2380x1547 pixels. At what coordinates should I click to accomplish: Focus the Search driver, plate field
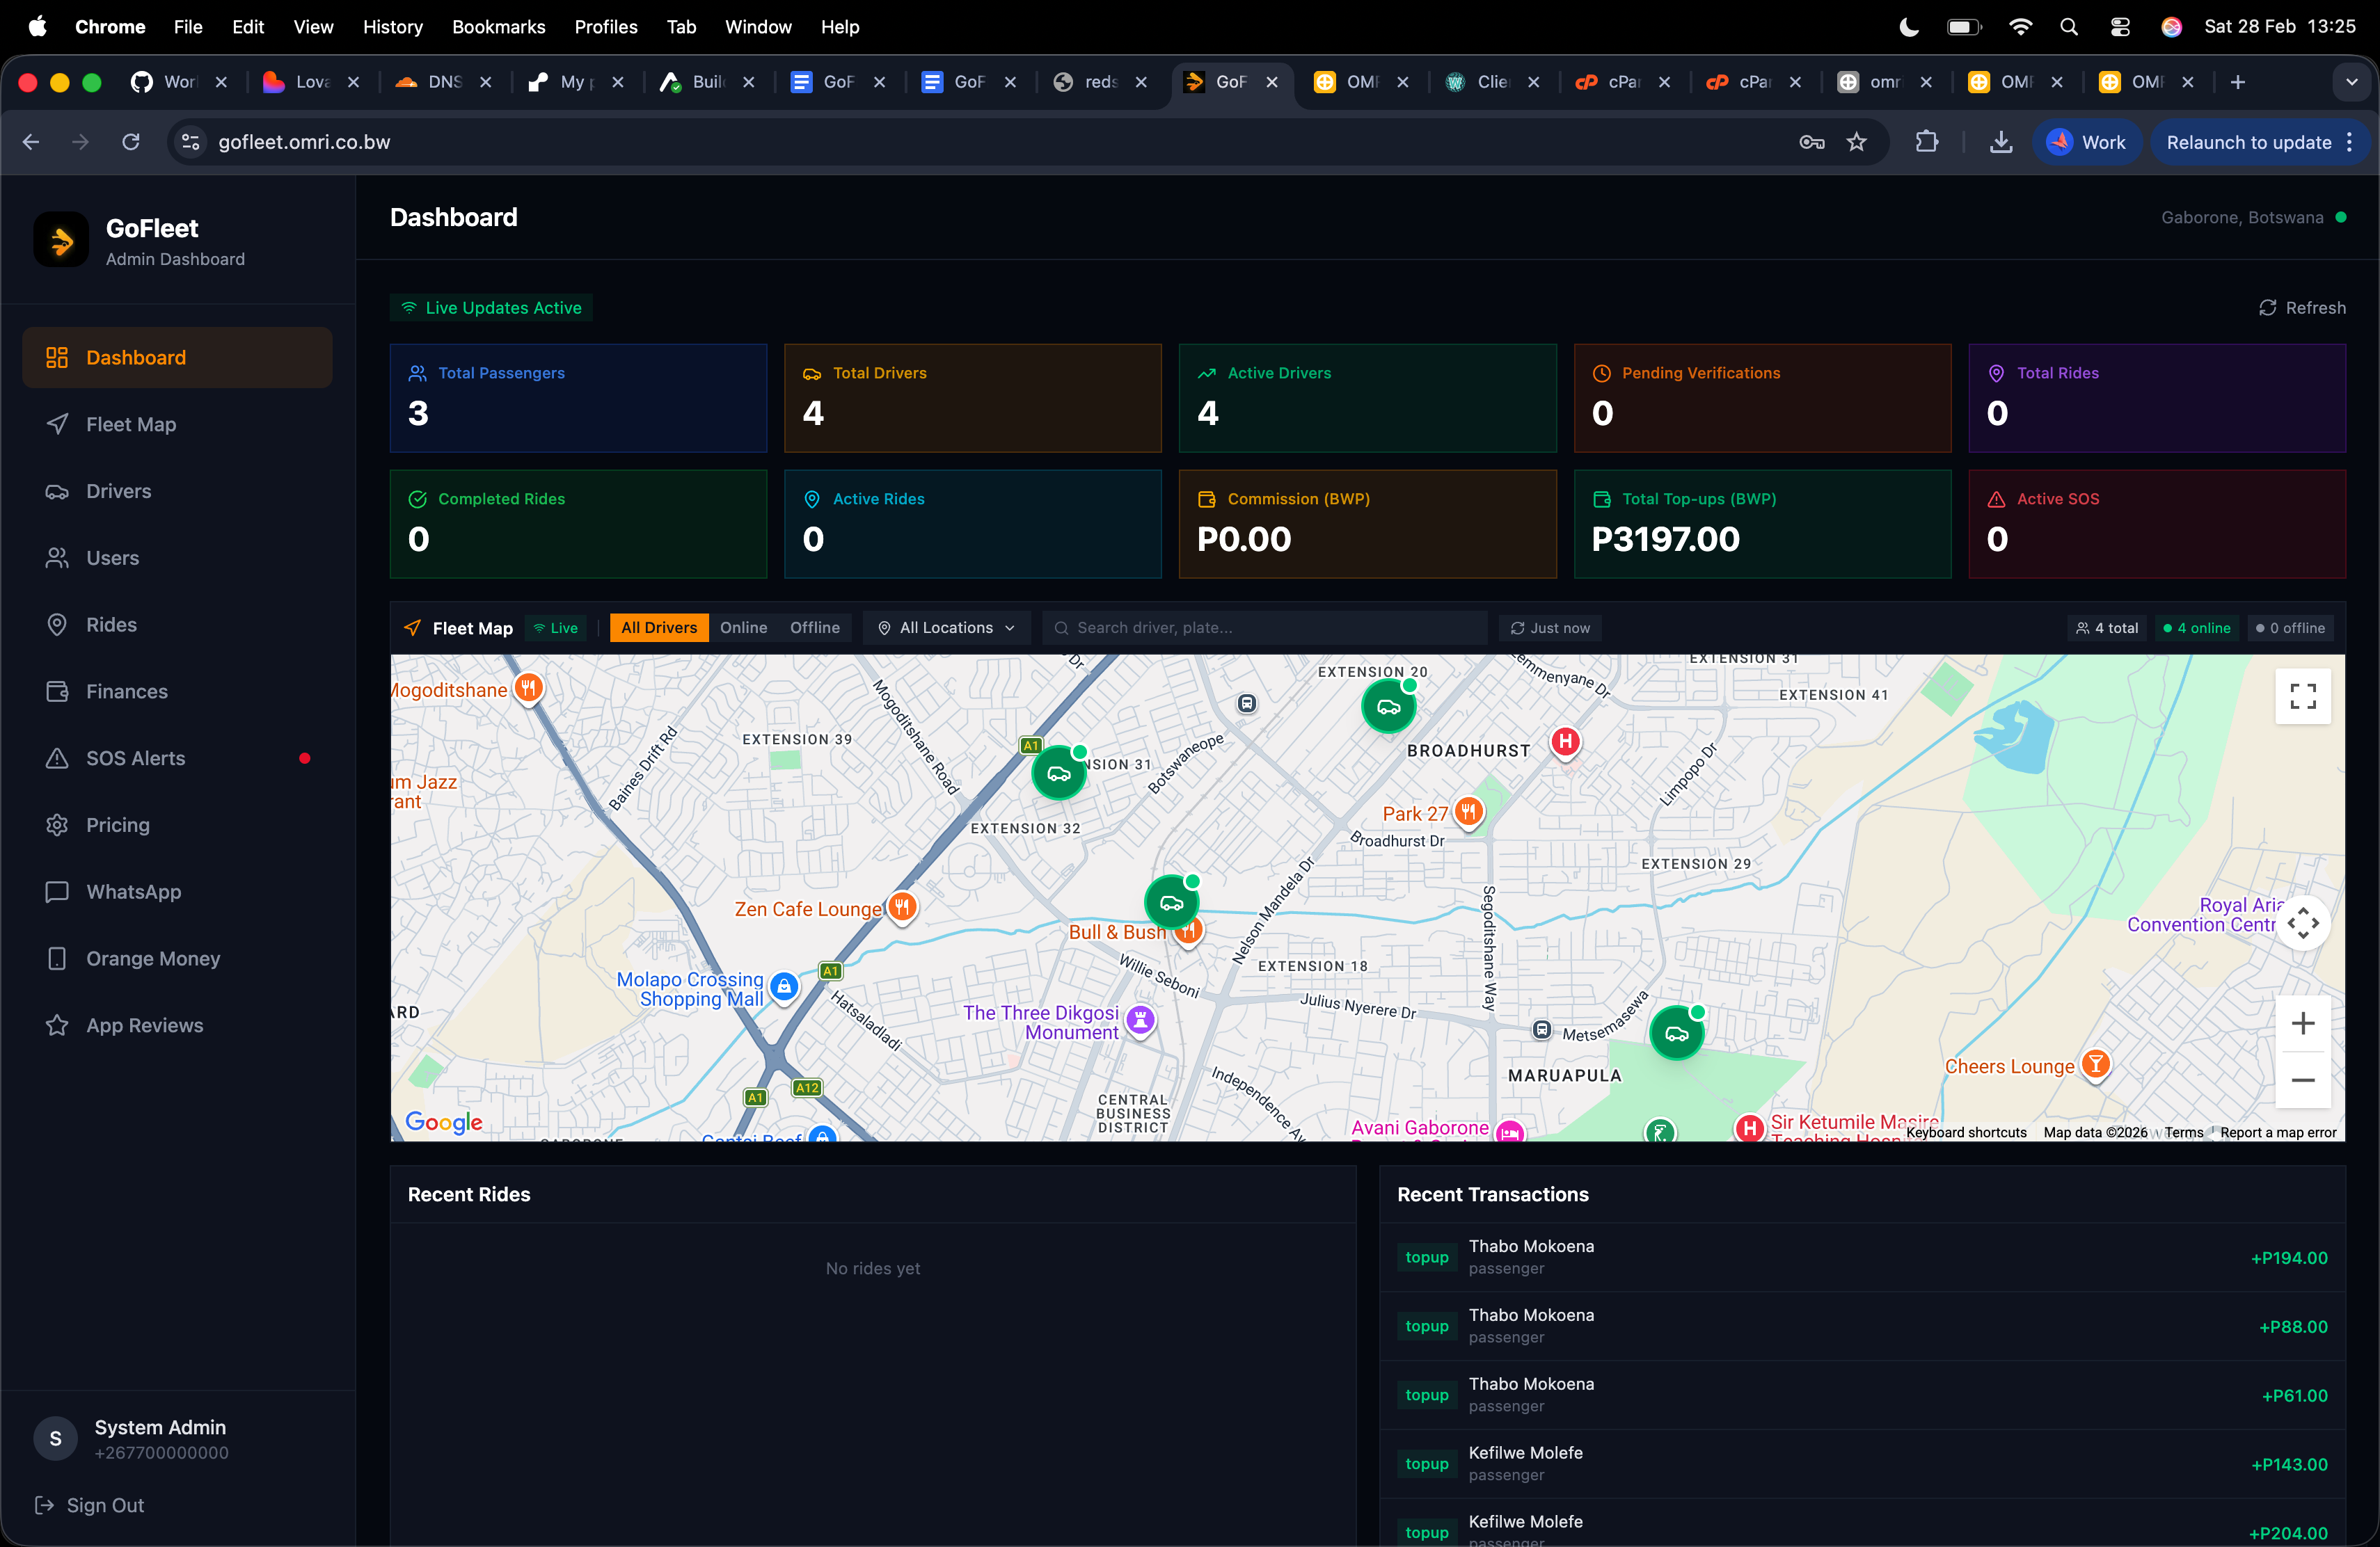(1265, 627)
